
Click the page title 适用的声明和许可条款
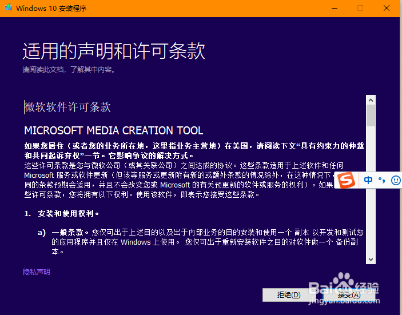tap(114, 51)
